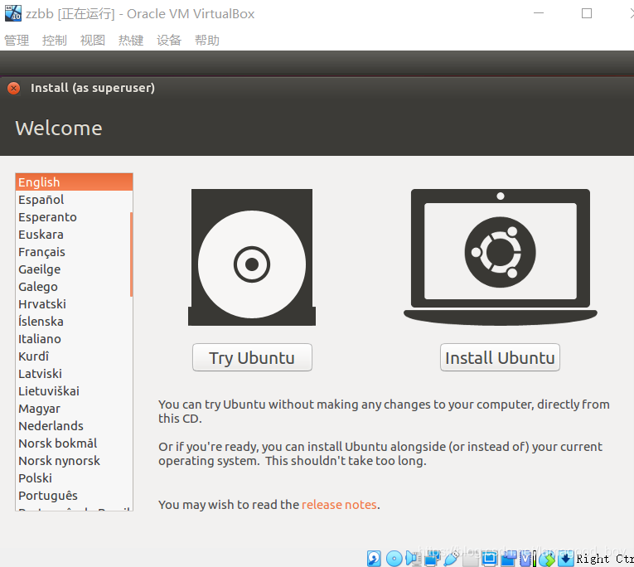Close the Install (as superuser) window
This screenshot has width=634, height=567.
(14, 88)
